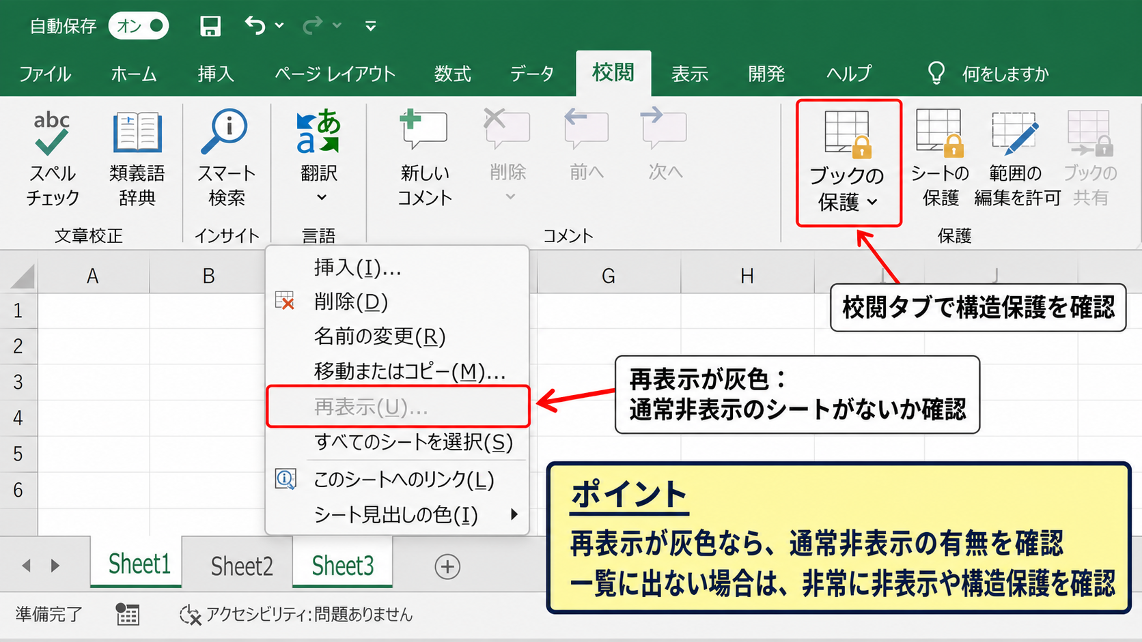Select row 1 header
This screenshot has height=642, width=1142.
[x=18, y=310]
